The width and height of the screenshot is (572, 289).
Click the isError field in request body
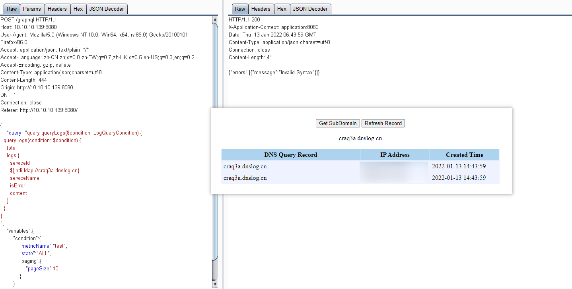click(18, 185)
